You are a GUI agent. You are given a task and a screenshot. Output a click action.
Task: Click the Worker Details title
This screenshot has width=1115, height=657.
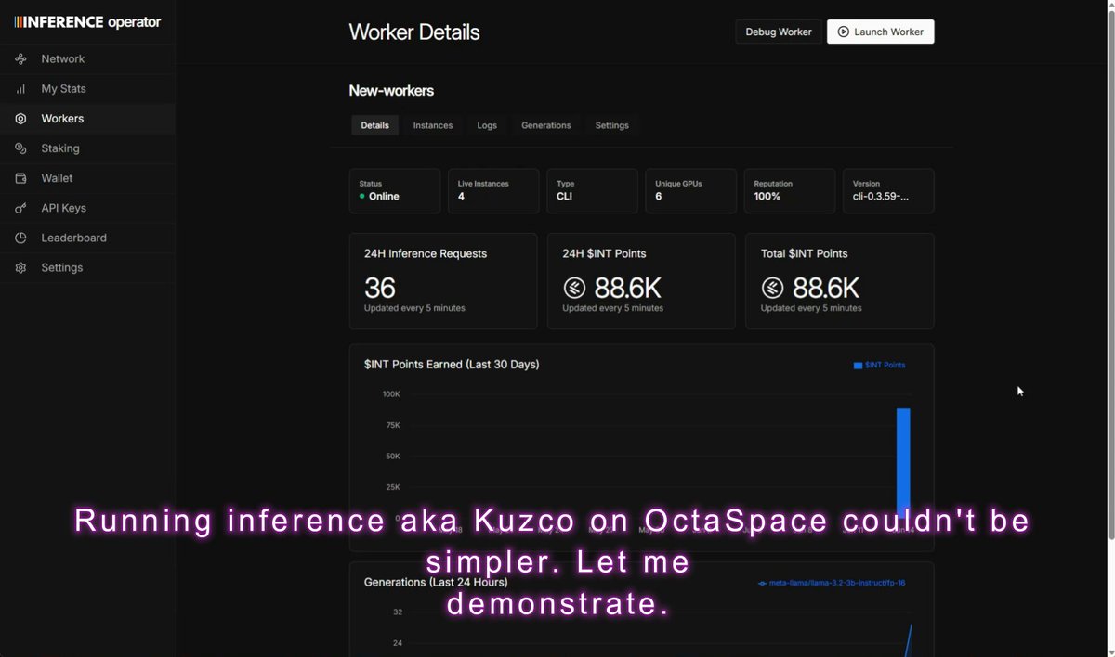[414, 32]
